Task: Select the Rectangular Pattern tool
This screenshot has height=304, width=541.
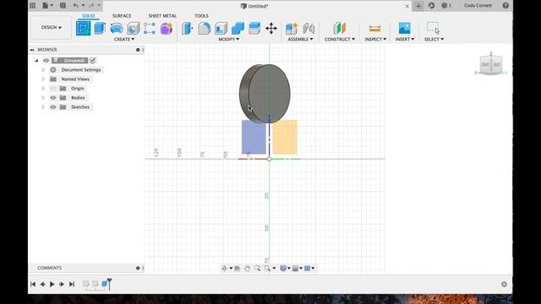Action: click(x=150, y=28)
